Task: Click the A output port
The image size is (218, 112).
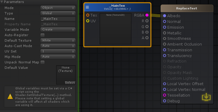Action: click(147, 38)
